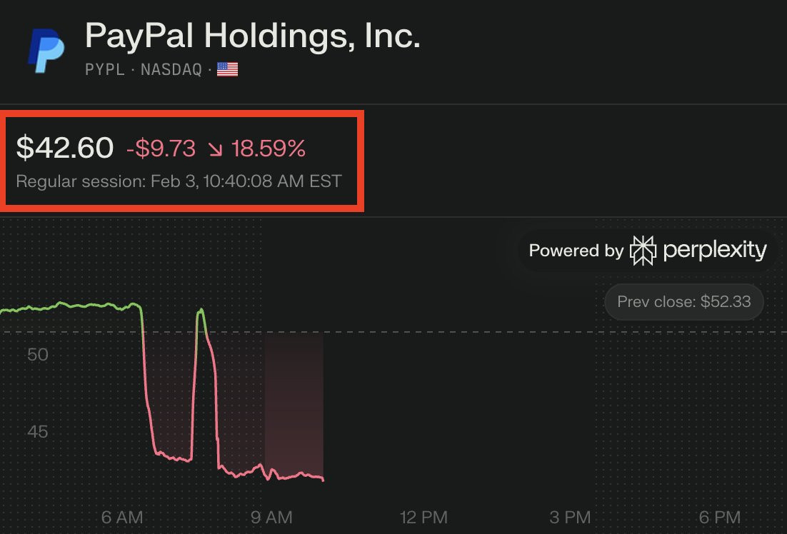Click the Powered by Perplexity badge
The width and height of the screenshot is (787, 534).
[x=647, y=251]
